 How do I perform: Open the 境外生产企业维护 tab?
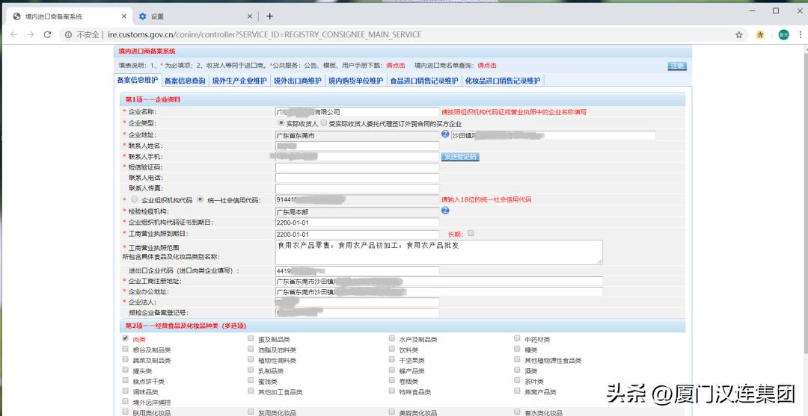[239, 81]
